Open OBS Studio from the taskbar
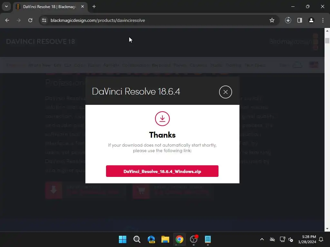330x247 pixels. tap(194, 239)
